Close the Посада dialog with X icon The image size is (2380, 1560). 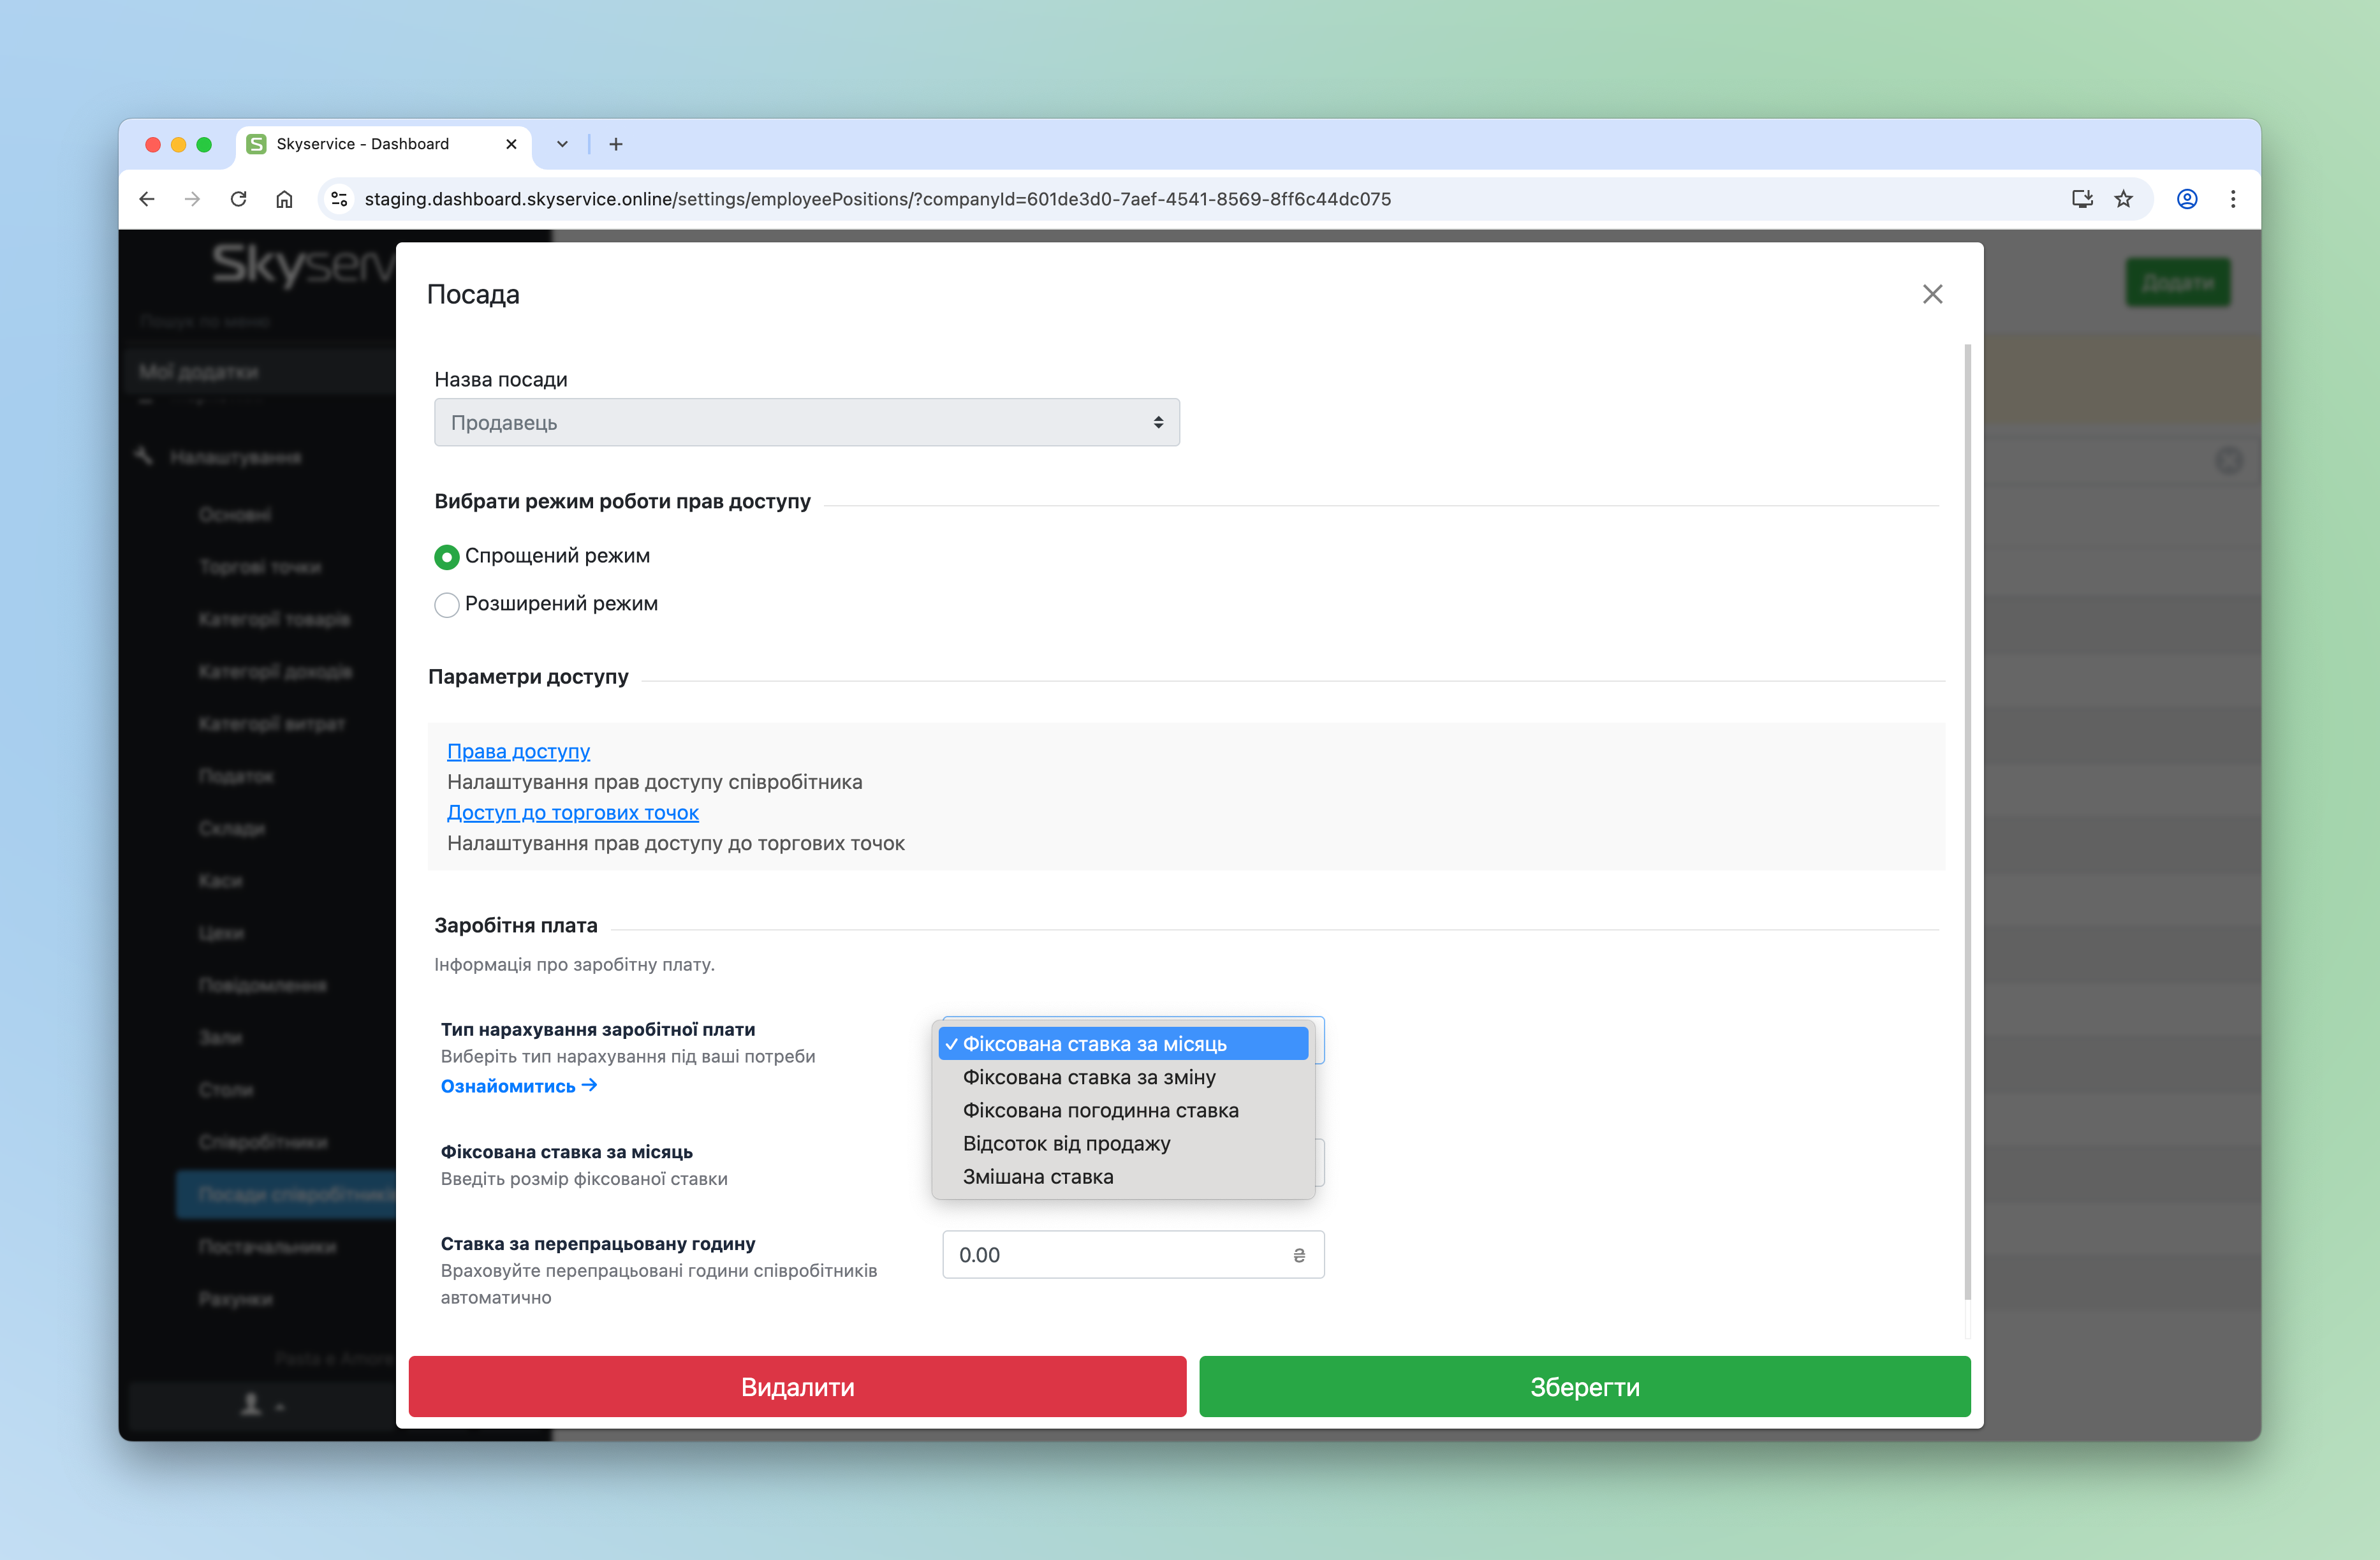(1932, 294)
